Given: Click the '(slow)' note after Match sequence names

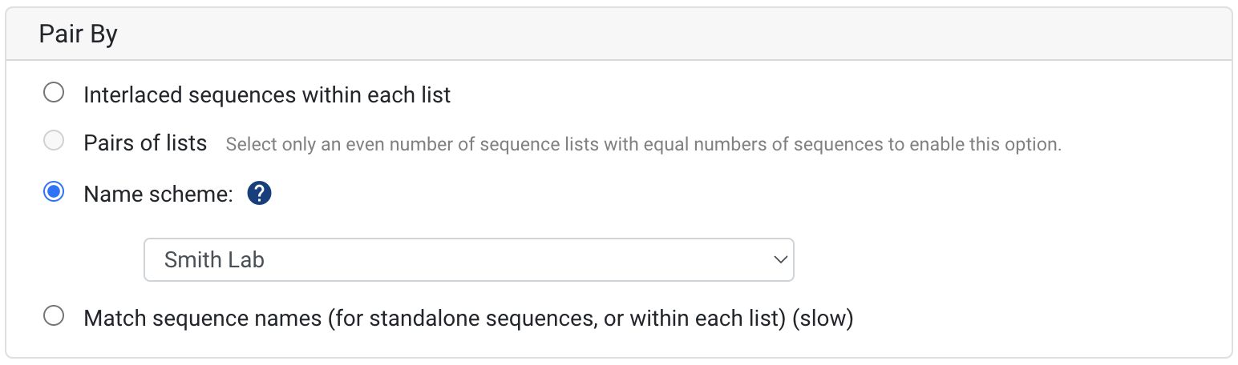Looking at the screenshot, I should coord(822,318).
